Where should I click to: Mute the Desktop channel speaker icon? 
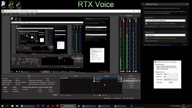pyautogui.click(x=124, y=71)
